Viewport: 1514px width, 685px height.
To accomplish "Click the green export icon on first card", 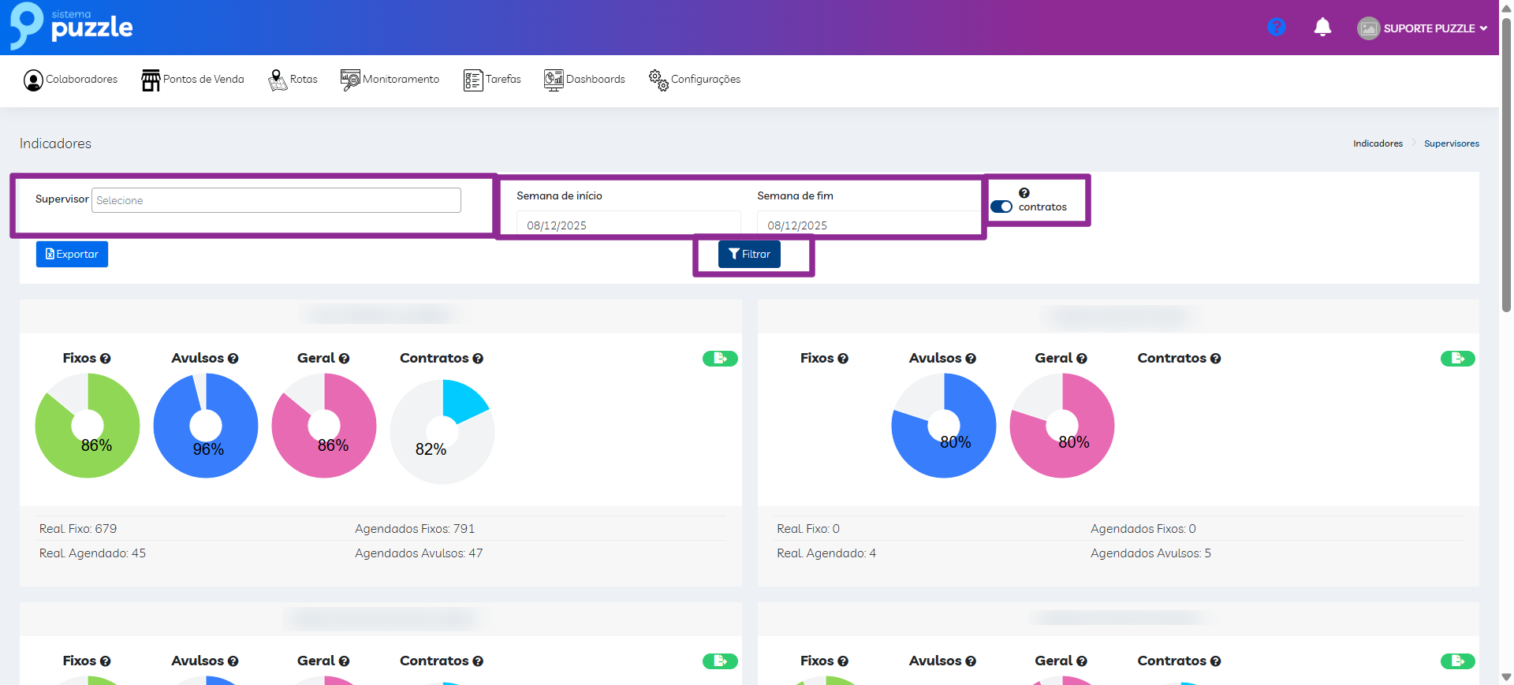I will [720, 359].
